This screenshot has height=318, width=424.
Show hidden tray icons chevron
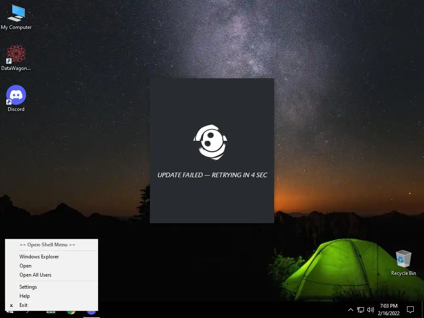(x=350, y=310)
